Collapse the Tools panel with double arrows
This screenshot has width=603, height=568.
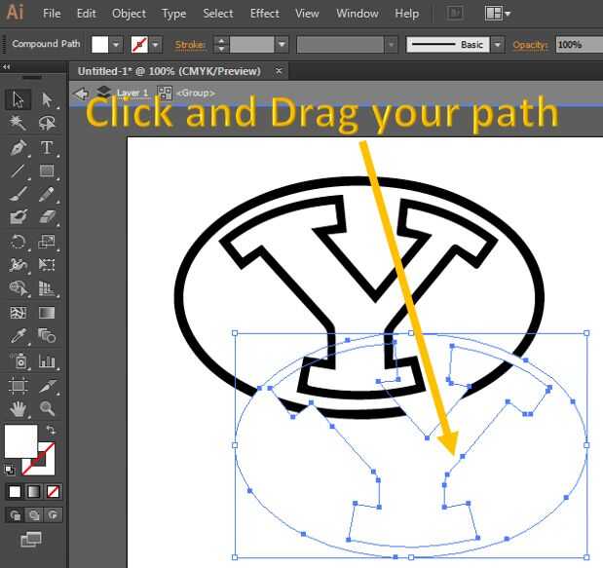pyautogui.click(x=7, y=67)
